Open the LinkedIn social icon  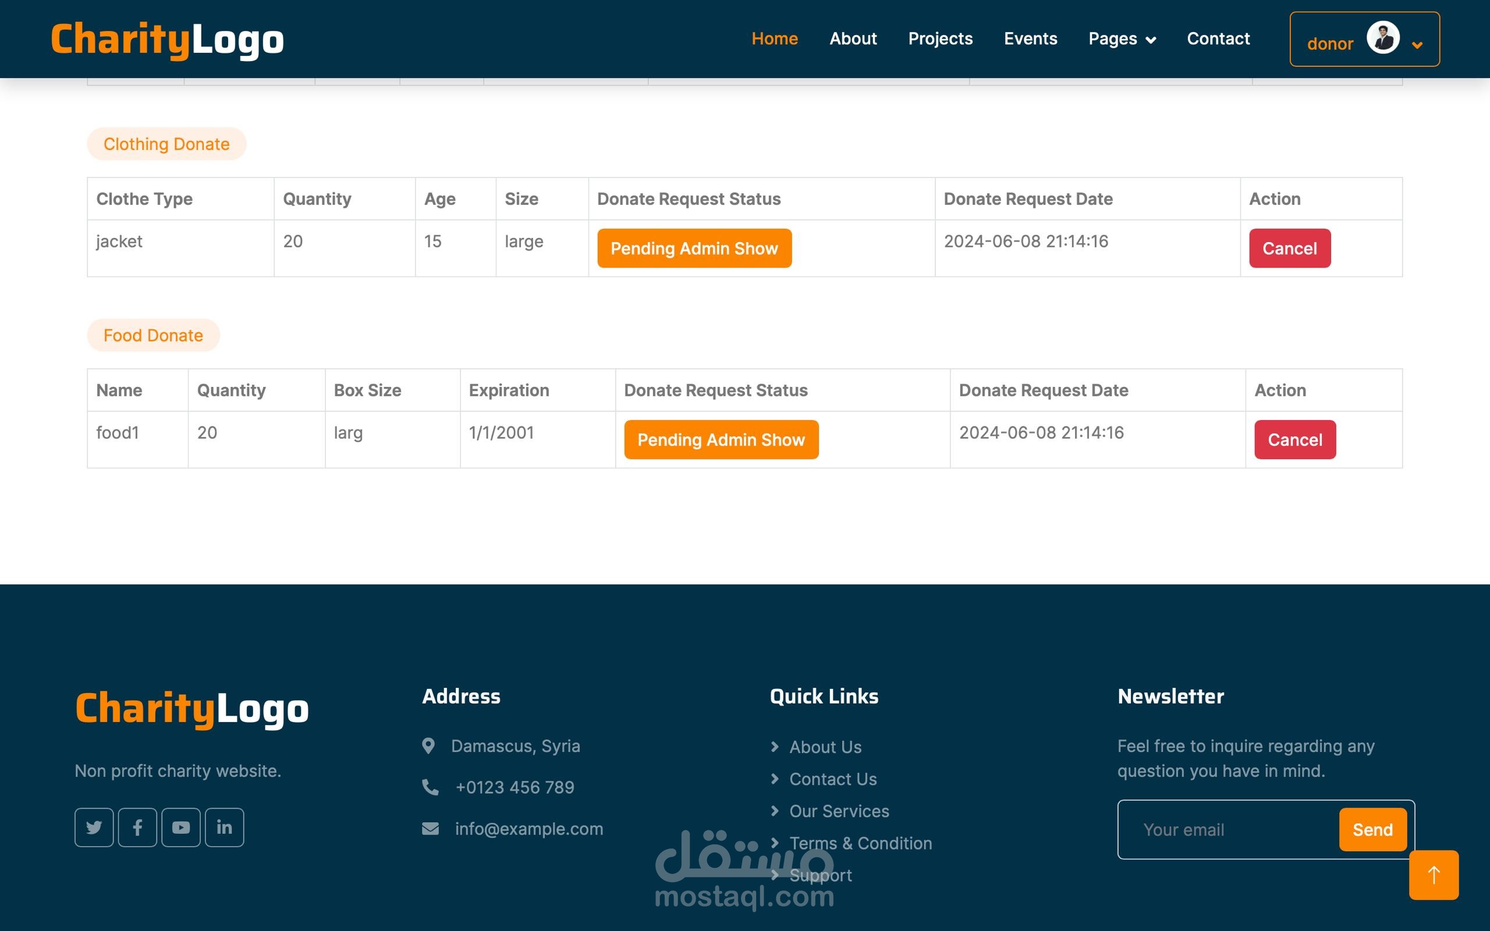point(224,827)
